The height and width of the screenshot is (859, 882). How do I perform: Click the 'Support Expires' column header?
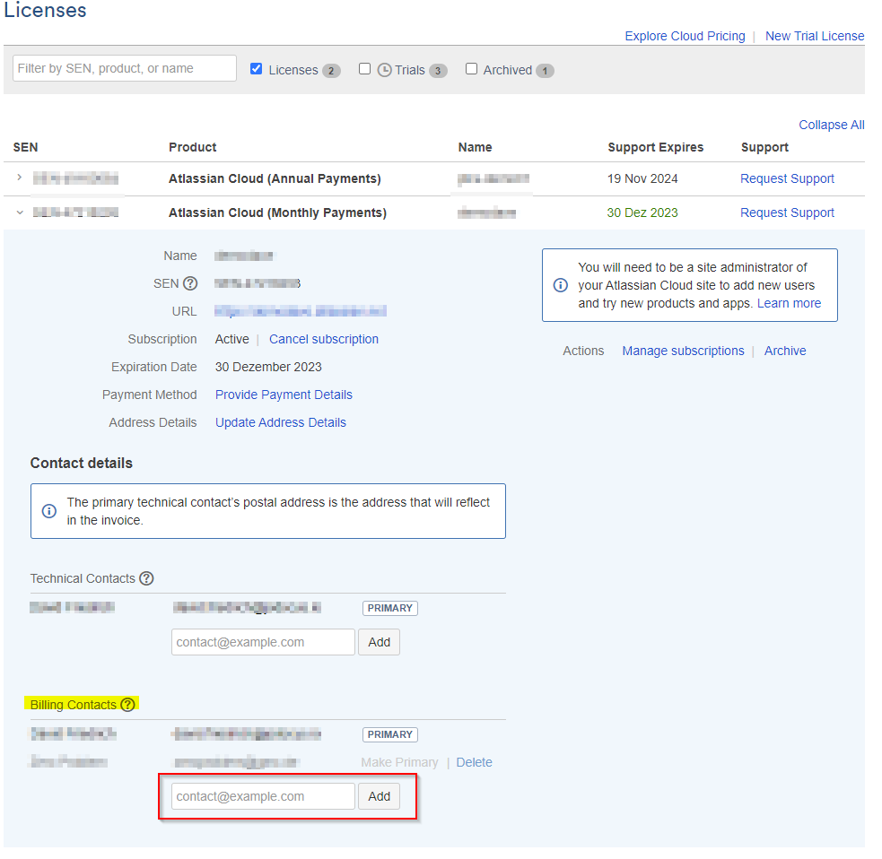655,147
